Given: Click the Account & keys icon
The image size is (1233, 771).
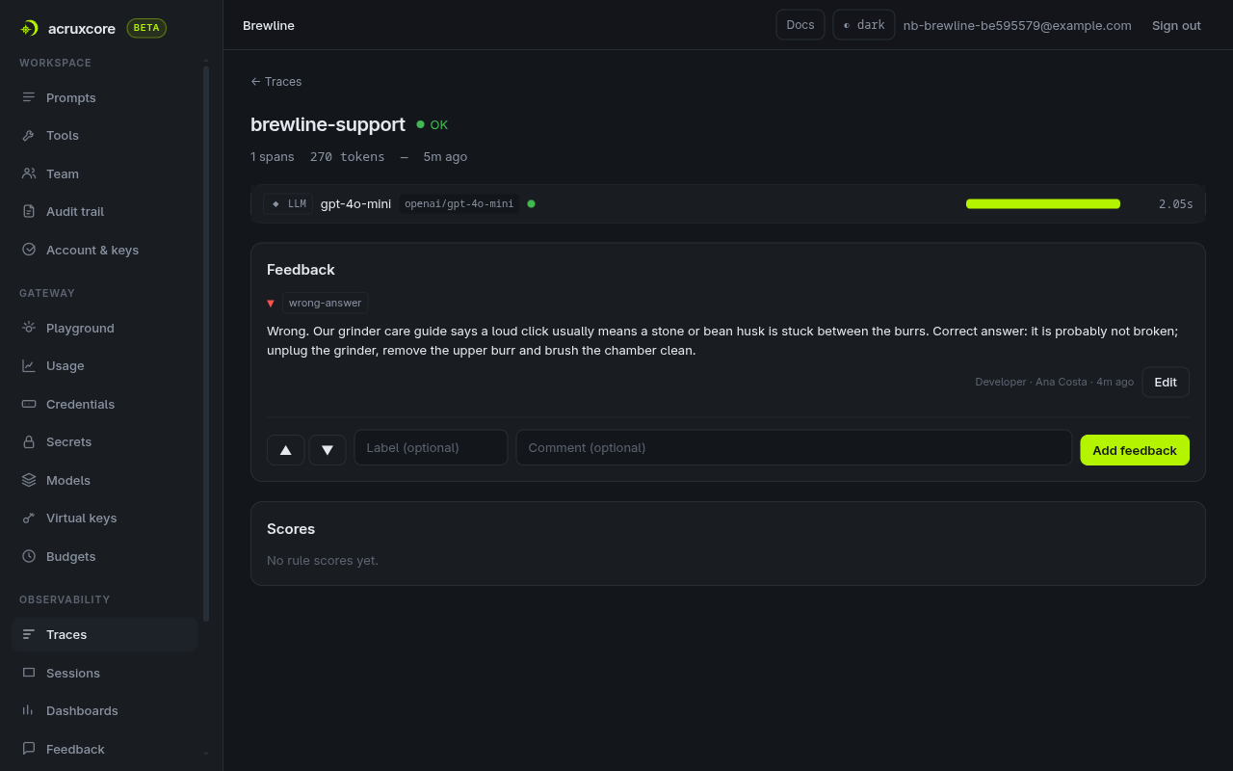Looking at the screenshot, I should tap(29, 250).
